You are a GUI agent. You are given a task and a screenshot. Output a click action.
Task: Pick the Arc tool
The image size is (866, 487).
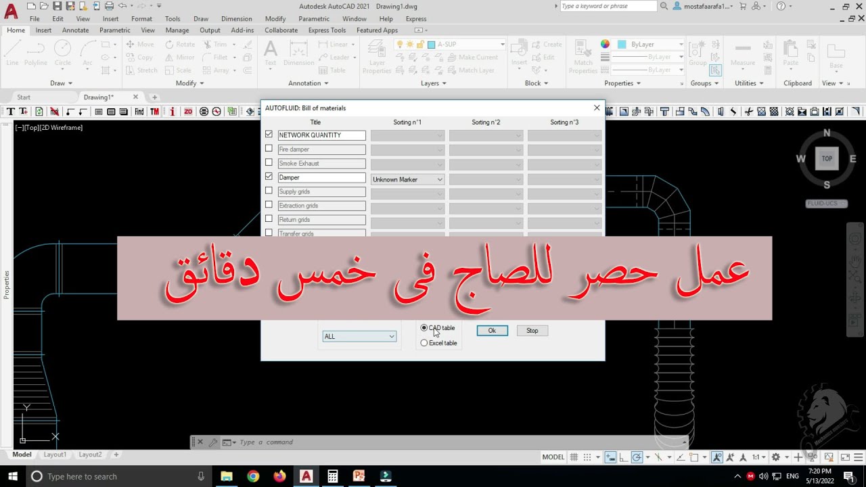coord(87,53)
